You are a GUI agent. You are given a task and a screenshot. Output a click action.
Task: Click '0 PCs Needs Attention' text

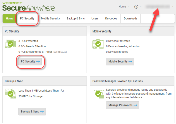coord(32,46)
